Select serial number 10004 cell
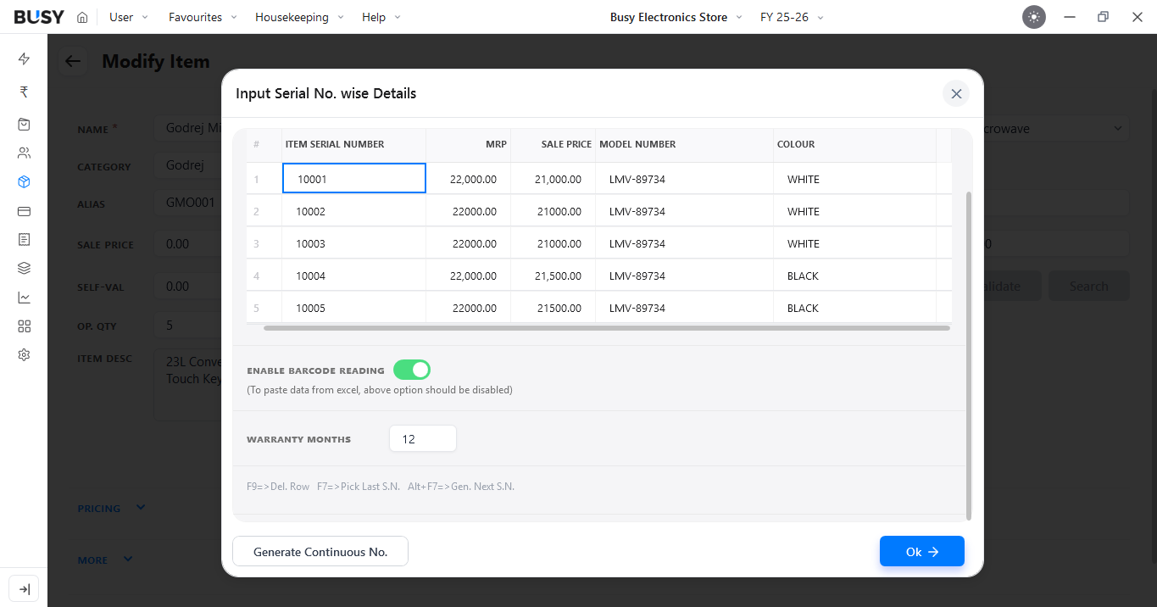This screenshot has height=607, width=1157. pos(353,276)
